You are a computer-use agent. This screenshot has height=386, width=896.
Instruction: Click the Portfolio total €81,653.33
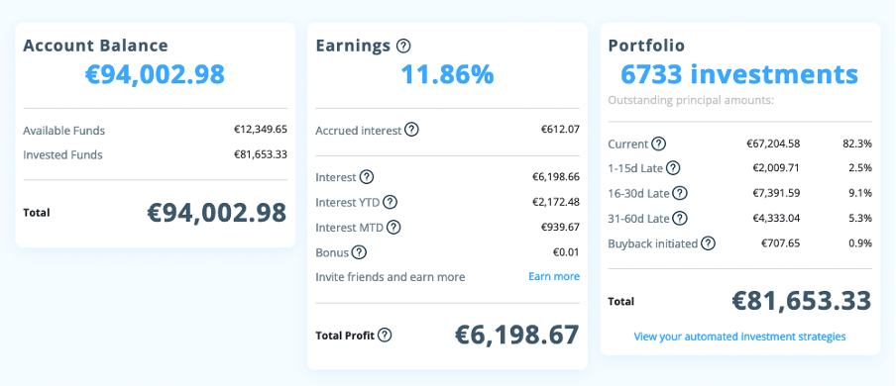(x=802, y=301)
